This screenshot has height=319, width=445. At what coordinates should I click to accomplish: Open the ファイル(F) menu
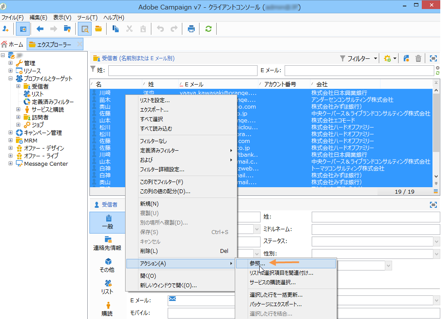pyautogui.click(x=12, y=18)
